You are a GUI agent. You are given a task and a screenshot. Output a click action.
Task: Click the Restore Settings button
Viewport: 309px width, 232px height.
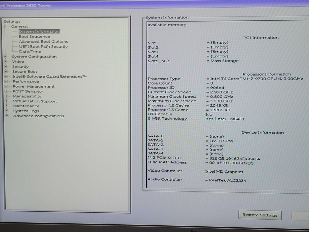coord(260,215)
